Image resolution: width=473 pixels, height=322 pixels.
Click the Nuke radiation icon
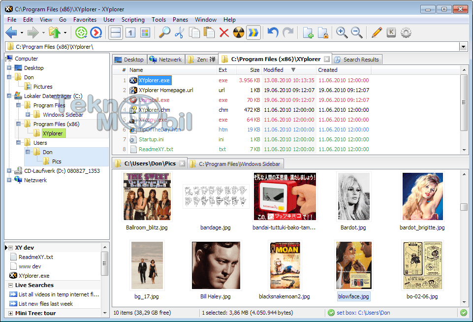239,32
